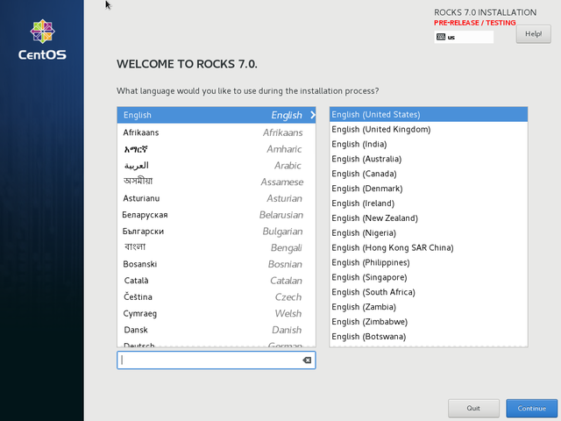561x421 pixels.
Task: Select Čeština language
Action: click(217, 297)
